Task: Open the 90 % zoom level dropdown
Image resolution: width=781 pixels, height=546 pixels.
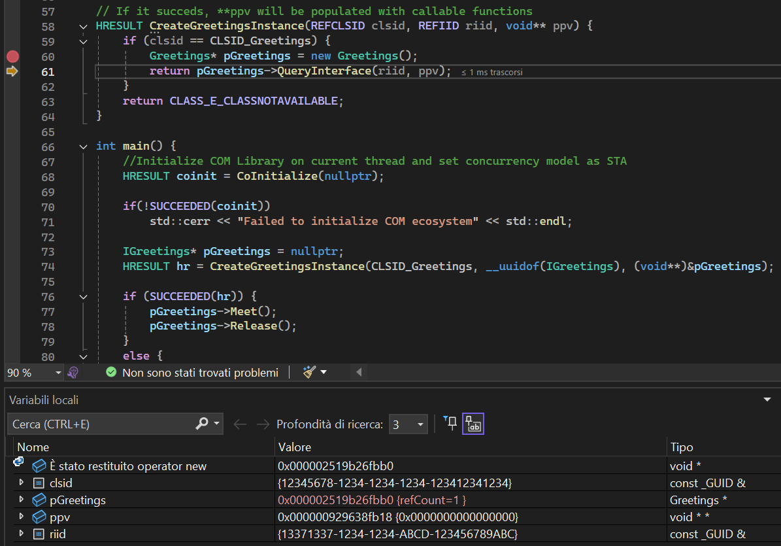Action: (58, 372)
